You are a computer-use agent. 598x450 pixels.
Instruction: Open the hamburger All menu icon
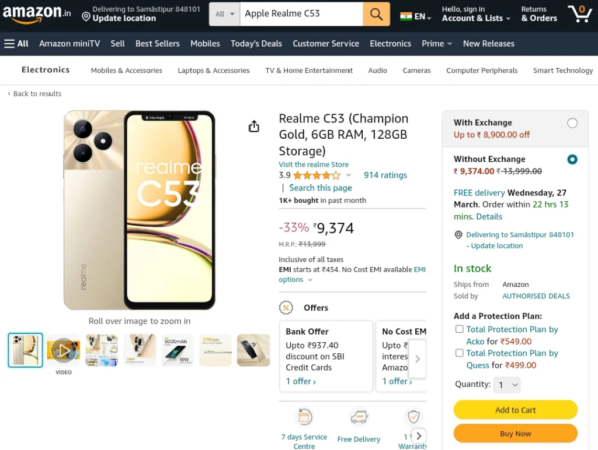(x=9, y=44)
